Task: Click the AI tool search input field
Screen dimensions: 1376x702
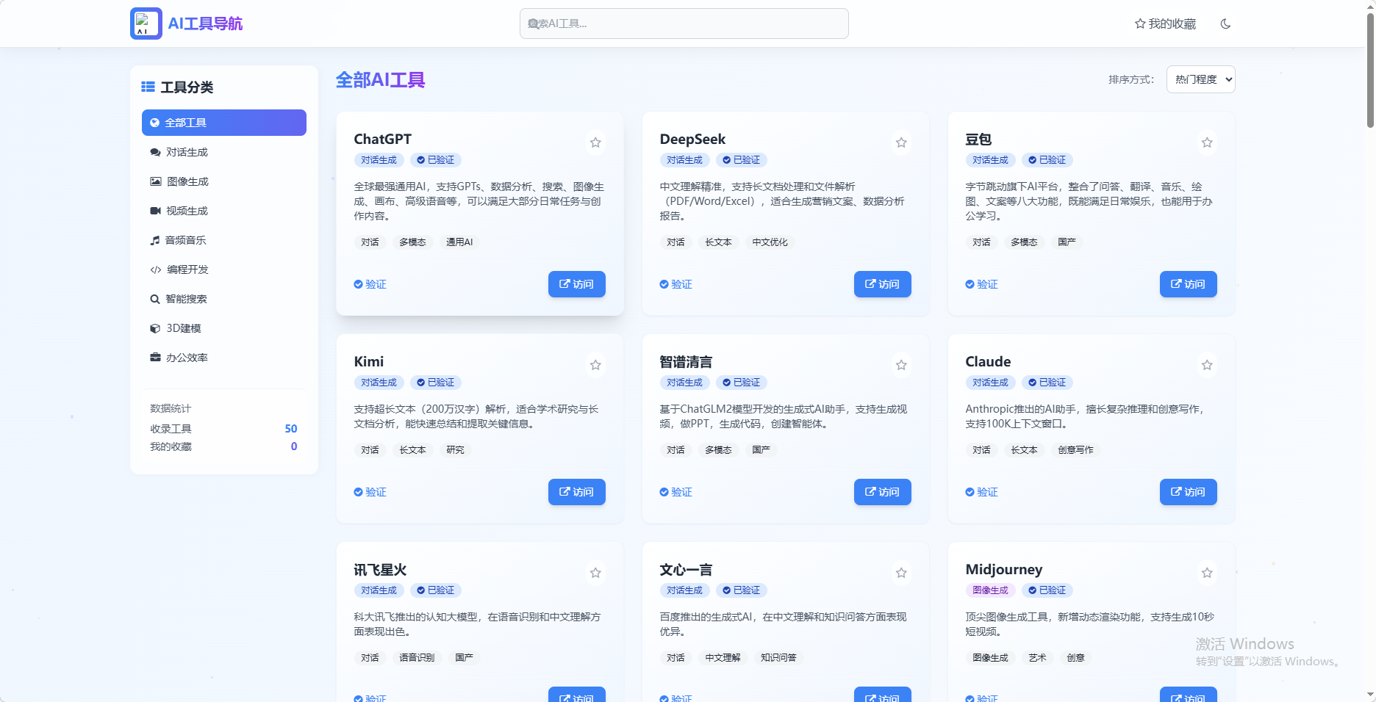Action: [x=684, y=23]
